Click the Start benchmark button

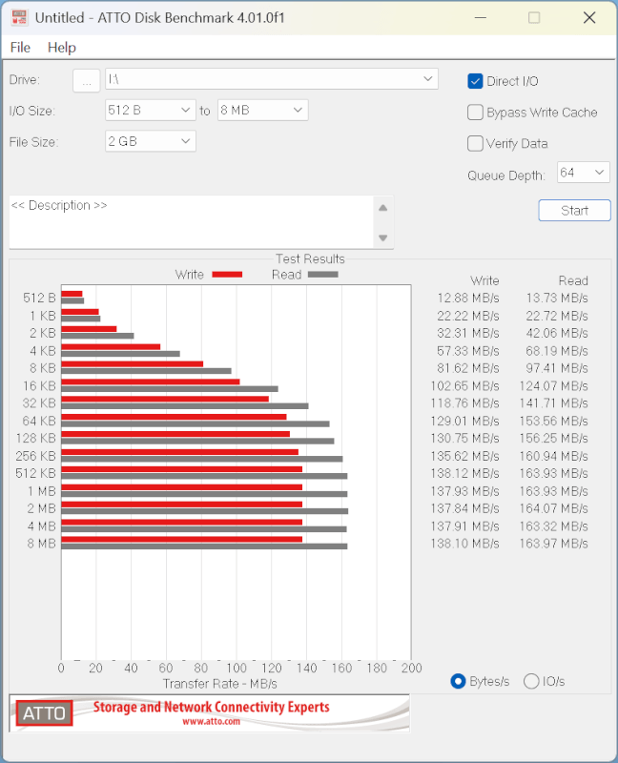(x=575, y=210)
